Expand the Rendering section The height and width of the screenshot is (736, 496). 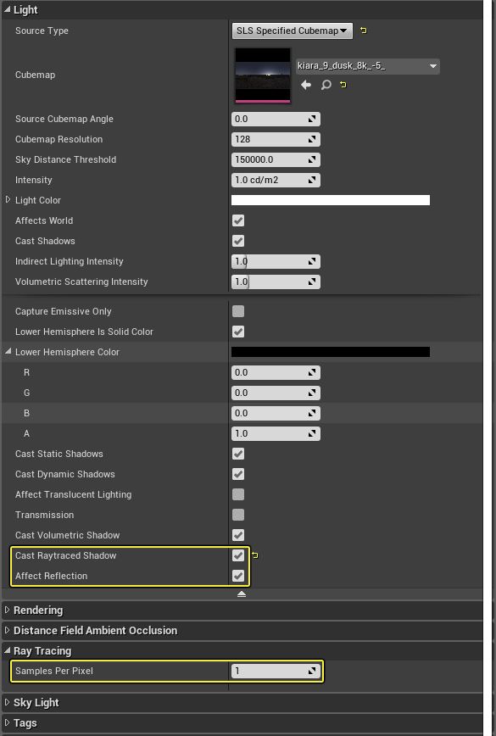click(x=8, y=610)
